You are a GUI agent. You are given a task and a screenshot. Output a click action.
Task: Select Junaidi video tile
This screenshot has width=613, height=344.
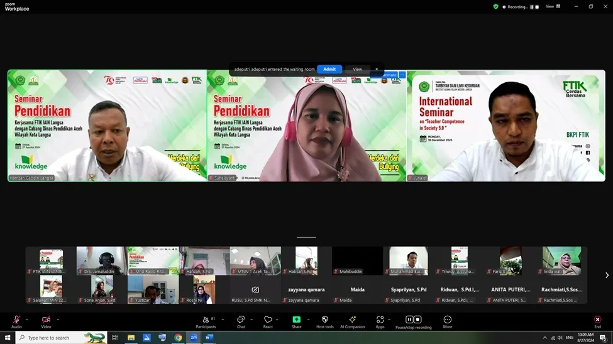click(506, 126)
